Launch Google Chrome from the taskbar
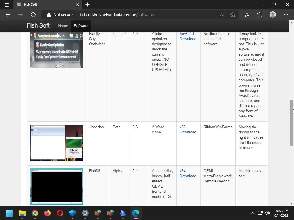This screenshot has width=294, height=220. (x=35, y=213)
